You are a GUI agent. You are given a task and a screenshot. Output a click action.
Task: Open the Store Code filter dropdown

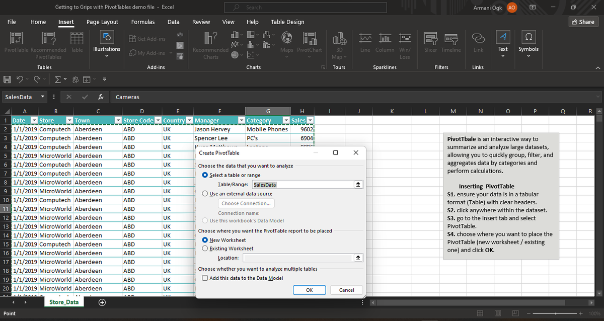[158, 120]
